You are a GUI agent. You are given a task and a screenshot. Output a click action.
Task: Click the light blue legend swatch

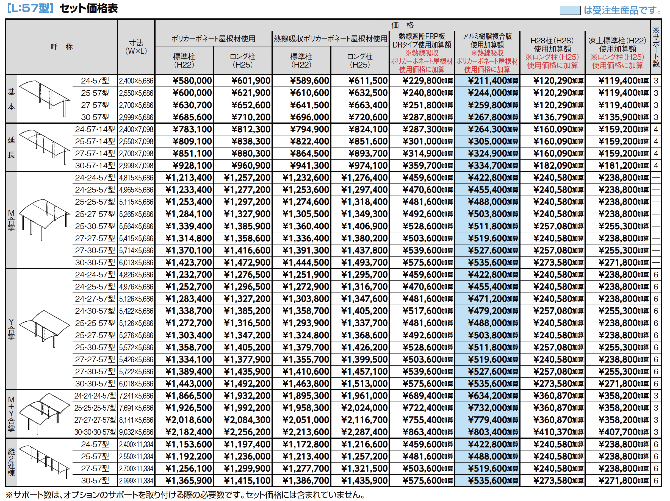pyautogui.click(x=570, y=11)
